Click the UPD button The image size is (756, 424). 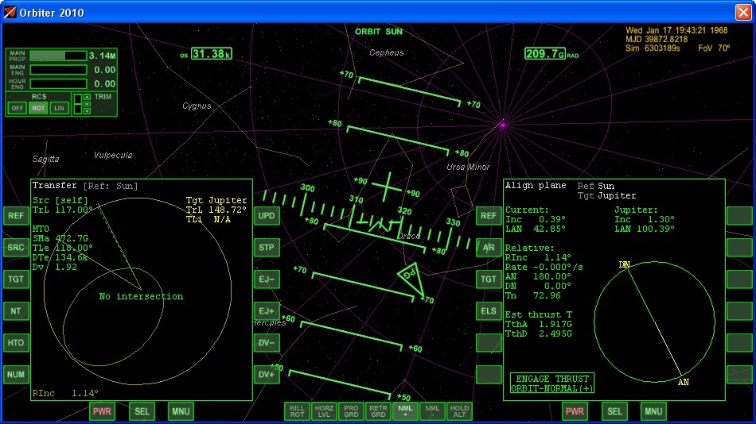click(x=267, y=216)
